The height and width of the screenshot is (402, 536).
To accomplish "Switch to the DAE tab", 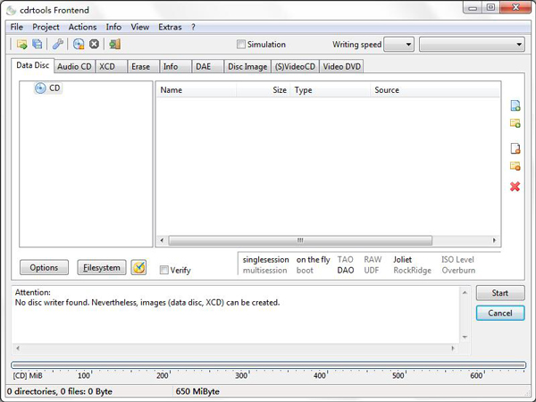I will [208, 67].
